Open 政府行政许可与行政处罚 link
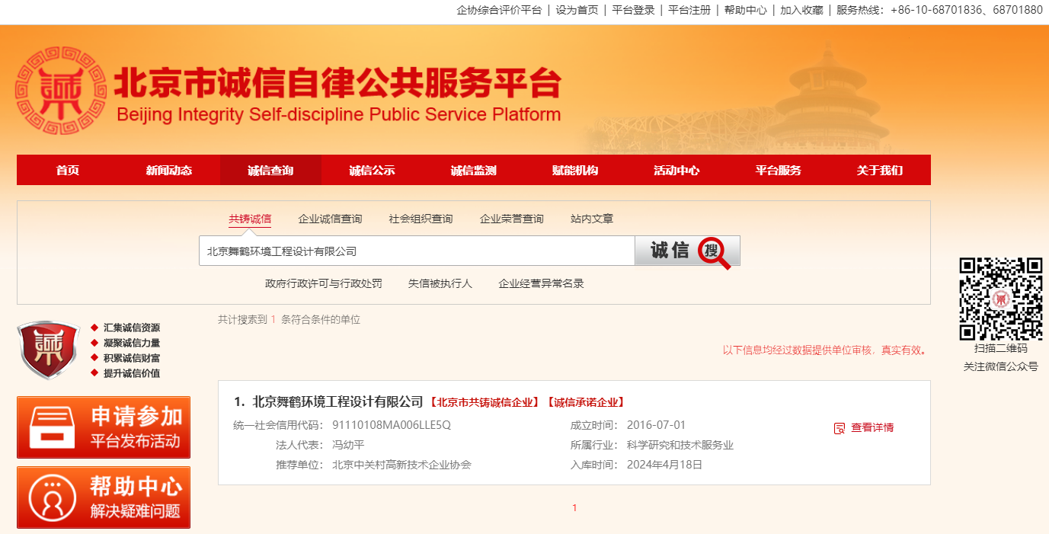 pos(324,283)
